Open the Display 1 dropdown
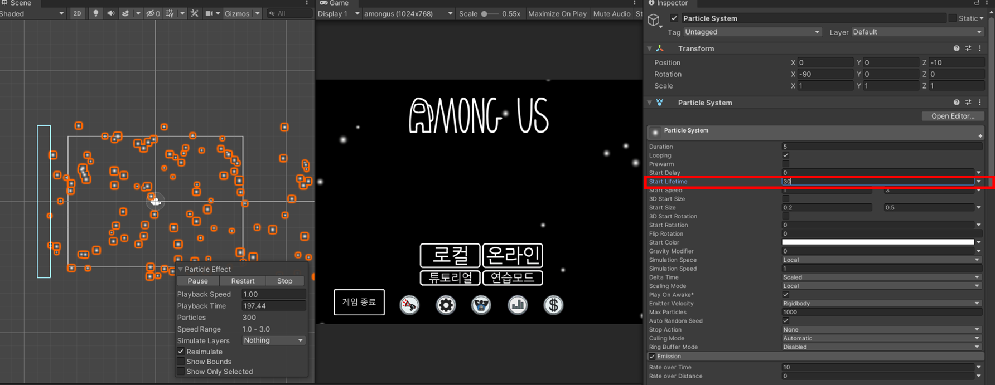The height and width of the screenshot is (385, 995). [x=338, y=13]
